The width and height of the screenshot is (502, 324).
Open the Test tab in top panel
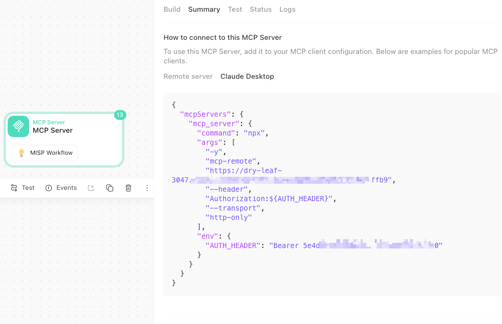[235, 9]
